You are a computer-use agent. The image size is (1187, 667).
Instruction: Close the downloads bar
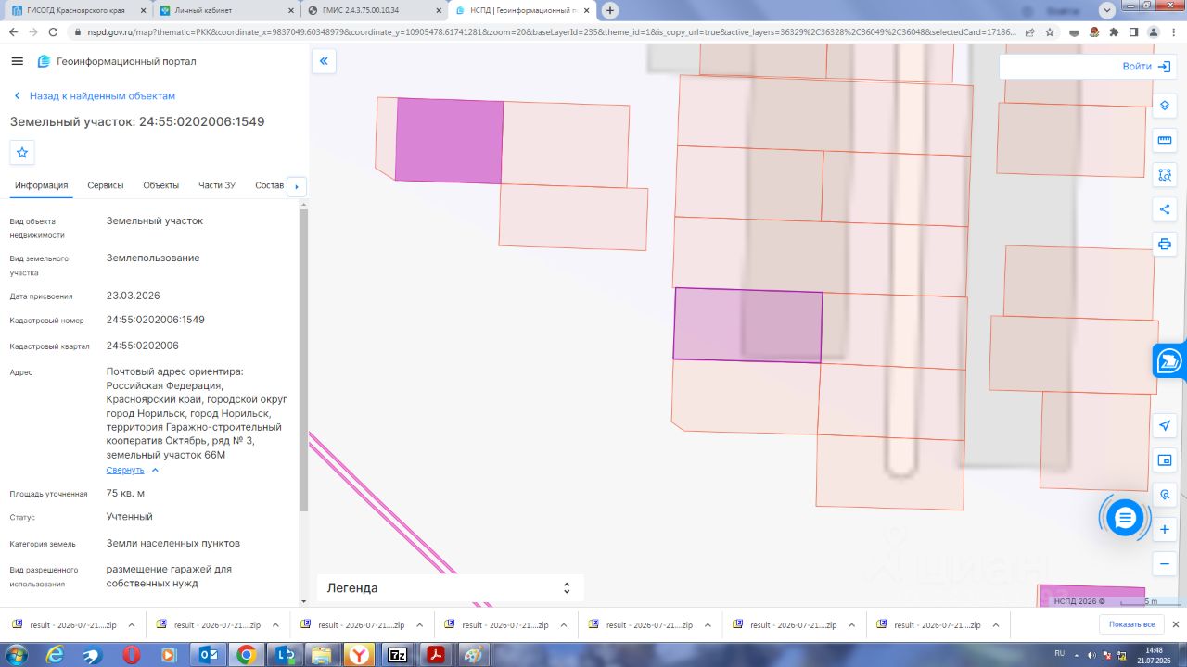click(x=1175, y=625)
